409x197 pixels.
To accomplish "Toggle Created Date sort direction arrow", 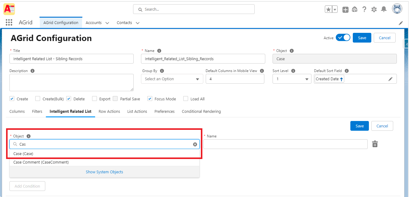I will 341,79.
